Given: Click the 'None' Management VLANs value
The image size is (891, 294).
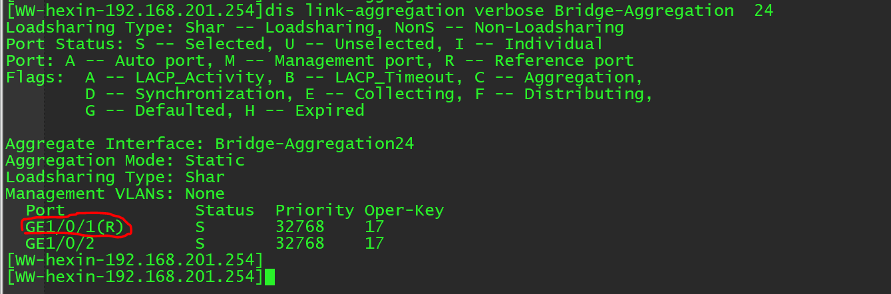Looking at the screenshot, I should pos(205,194).
